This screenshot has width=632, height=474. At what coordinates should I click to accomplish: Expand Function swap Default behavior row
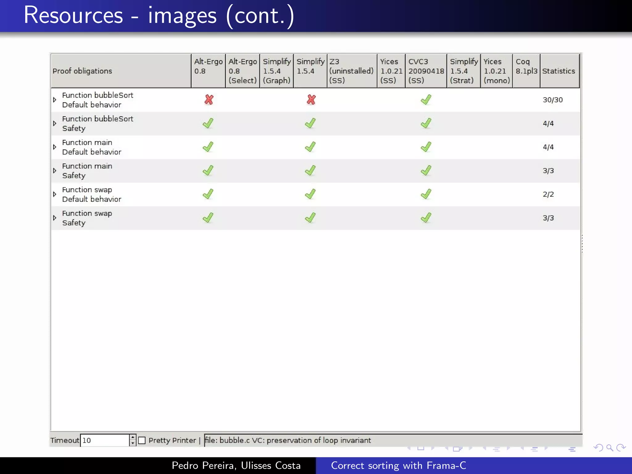[x=55, y=194]
